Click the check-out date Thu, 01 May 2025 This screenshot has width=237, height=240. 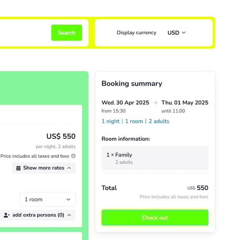tap(185, 103)
